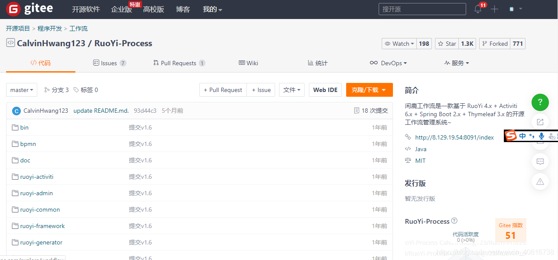Screen dimensions: 558x260
Task: Open the ruoyi-activiti folder
Action: coord(37,177)
